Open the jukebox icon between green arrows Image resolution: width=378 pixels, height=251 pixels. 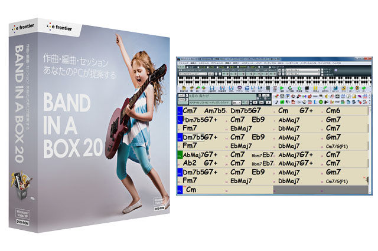click(357, 88)
